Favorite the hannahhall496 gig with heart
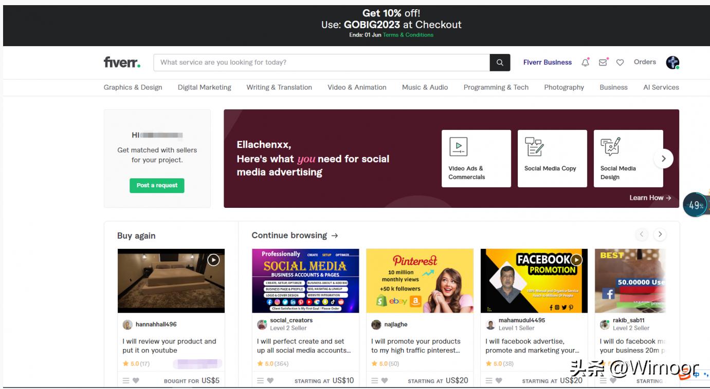This screenshot has height=389, width=710. coord(136,381)
